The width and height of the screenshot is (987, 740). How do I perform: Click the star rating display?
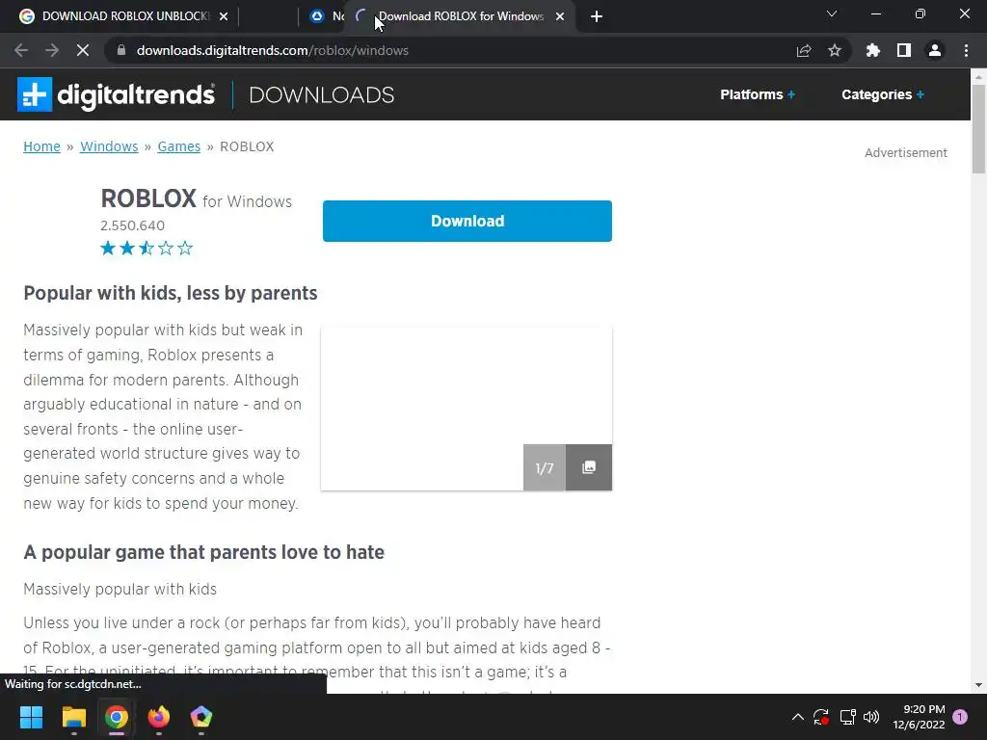pos(147,248)
